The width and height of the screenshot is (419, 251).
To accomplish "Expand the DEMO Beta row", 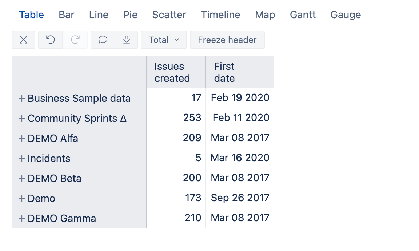I will coord(22,179).
